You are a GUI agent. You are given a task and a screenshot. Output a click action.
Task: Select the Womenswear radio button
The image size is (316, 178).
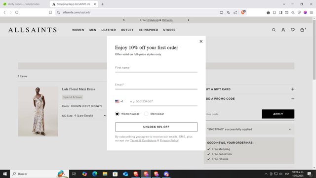coord(117,114)
